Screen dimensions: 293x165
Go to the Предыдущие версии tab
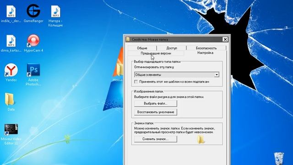click(156, 53)
